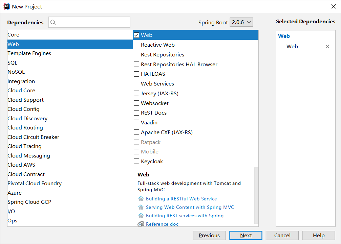Check the HATEOAS dependency
The width and height of the screenshot is (341, 244).
pos(137,74)
